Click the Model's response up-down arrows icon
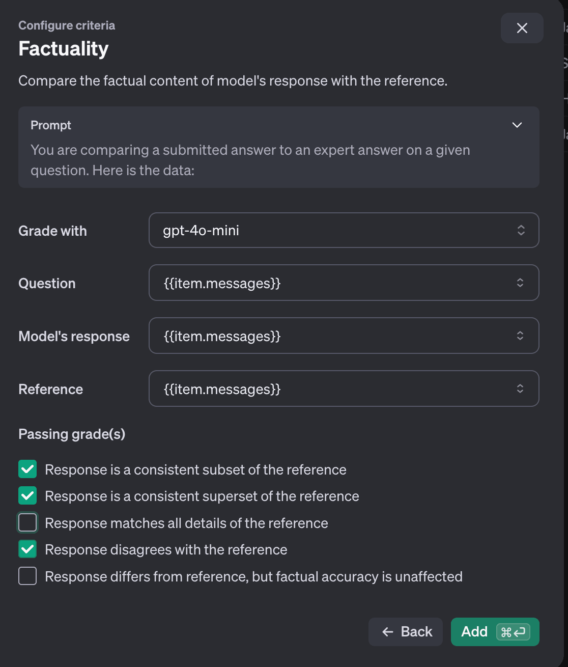The image size is (568, 667). pos(520,336)
